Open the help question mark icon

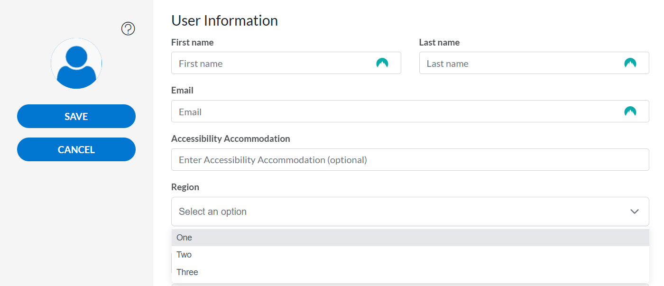pyautogui.click(x=128, y=28)
